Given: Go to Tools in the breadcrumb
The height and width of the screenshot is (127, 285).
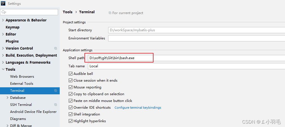Looking at the screenshot, I should 68,12.
